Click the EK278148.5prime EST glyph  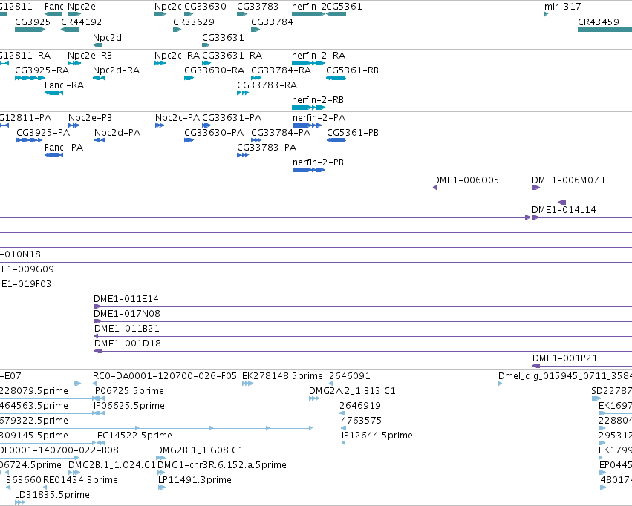coord(247,384)
